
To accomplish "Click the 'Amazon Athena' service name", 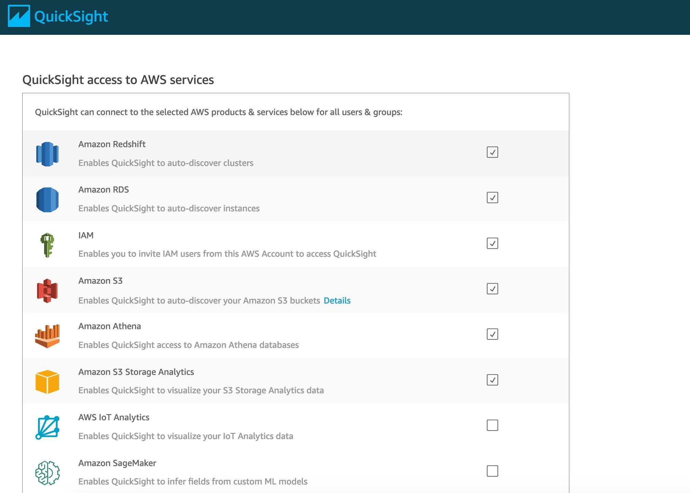I will point(109,326).
